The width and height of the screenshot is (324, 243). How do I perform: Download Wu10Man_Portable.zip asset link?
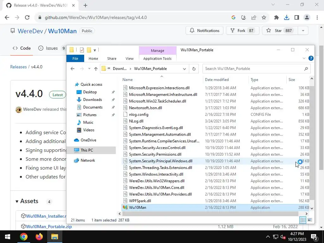[49, 227]
